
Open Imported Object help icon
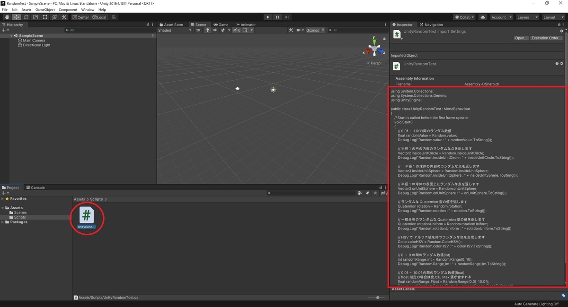pos(557,63)
